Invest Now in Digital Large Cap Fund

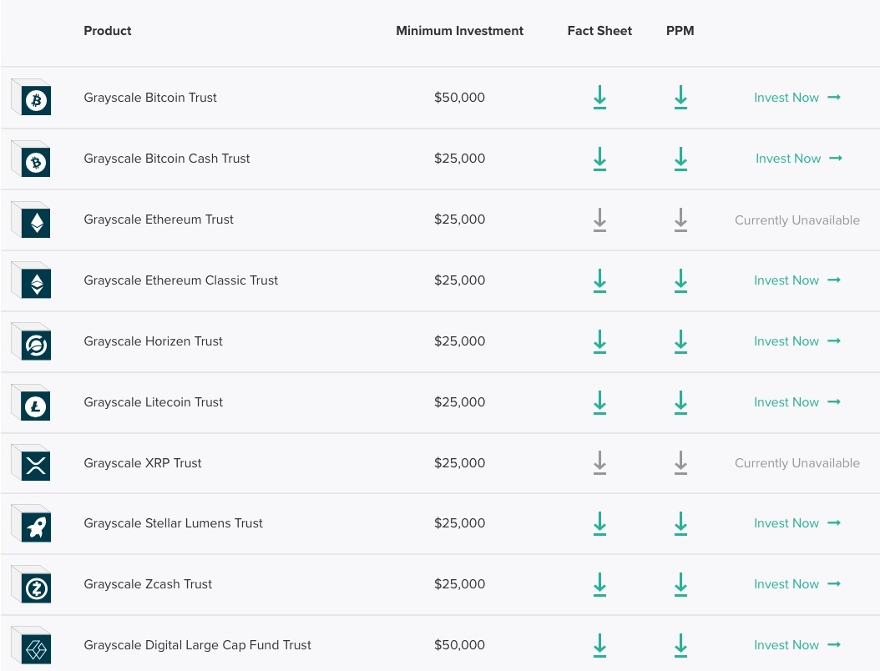(797, 645)
